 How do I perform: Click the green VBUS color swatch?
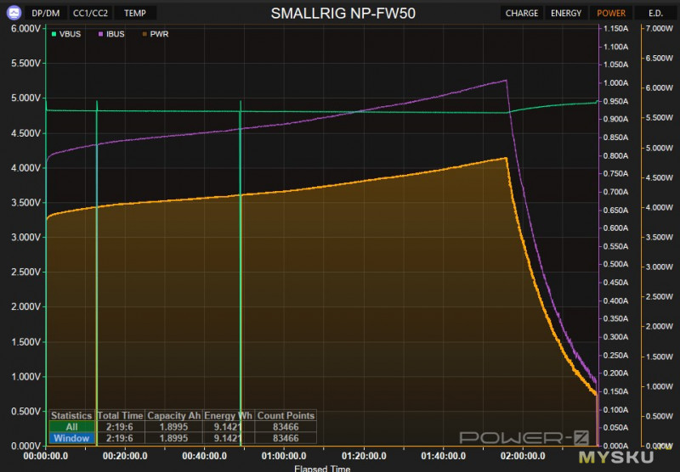[x=54, y=34]
